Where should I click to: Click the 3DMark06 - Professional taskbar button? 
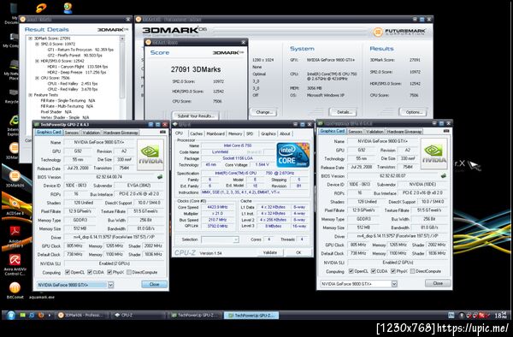point(80,315)
